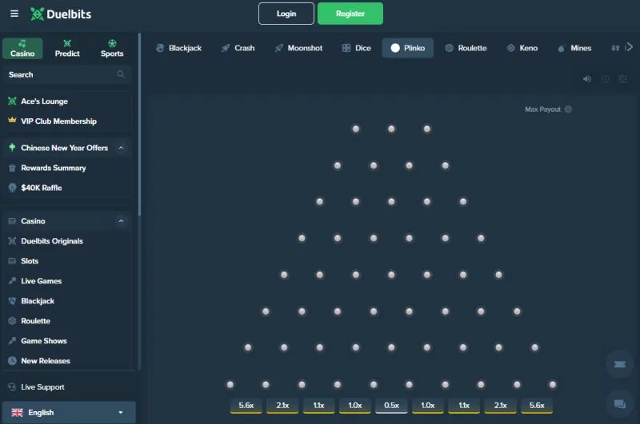Switch to the Mines game tab
Viewport: 640px width, 424px height.
[x=574, y=48]
